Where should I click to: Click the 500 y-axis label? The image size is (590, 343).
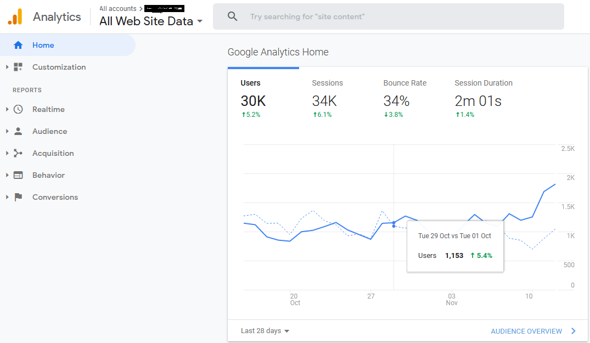pos(569,265)
